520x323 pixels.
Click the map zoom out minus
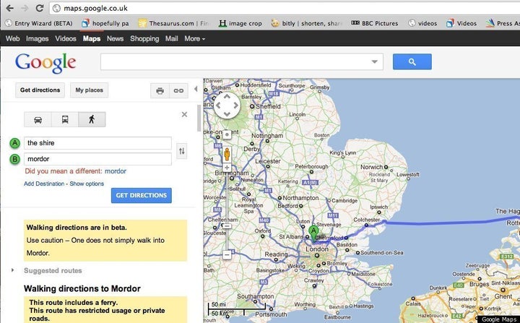(227, 254)
